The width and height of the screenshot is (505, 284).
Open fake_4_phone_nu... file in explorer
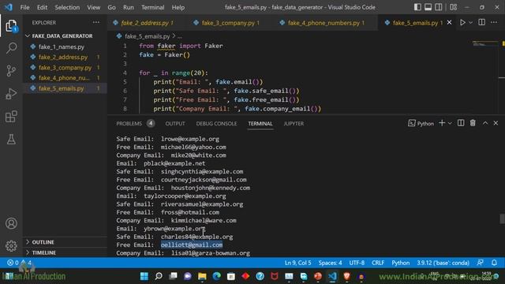click(x=64, y=78)
